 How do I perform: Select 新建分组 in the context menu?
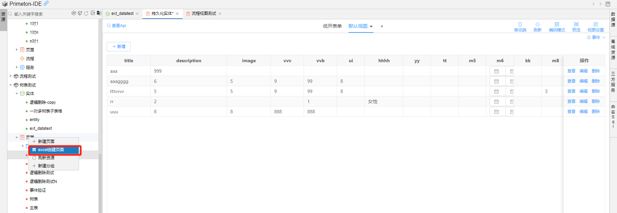click(46, 166)
